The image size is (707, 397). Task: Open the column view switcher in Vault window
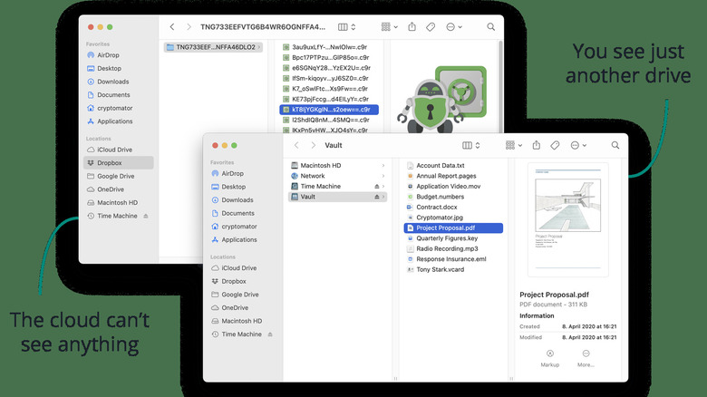[x=472, y=145]
